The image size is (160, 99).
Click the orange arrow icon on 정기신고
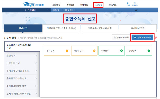point(67,51)
